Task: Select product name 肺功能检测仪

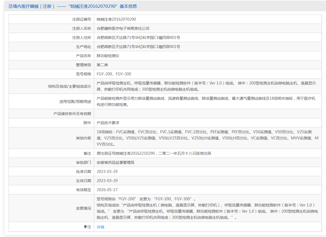Action: point(108,56)
